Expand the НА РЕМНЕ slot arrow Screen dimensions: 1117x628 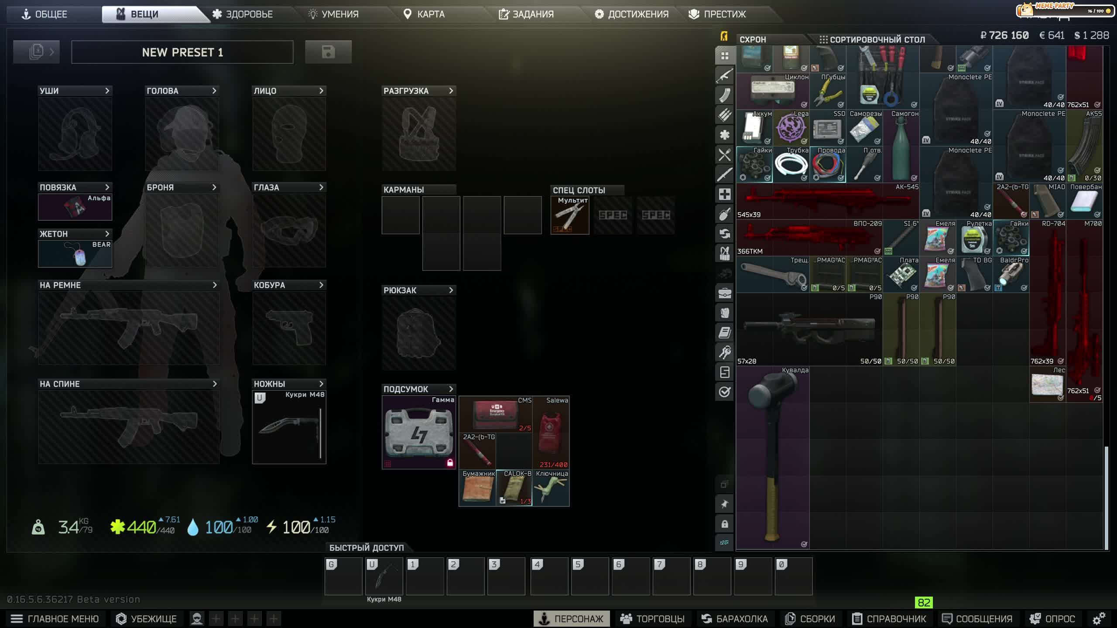point(214,285)
